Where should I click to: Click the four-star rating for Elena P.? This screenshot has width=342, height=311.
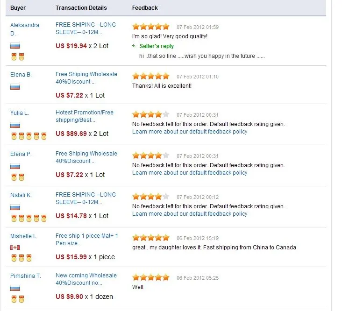coord(151,155)
